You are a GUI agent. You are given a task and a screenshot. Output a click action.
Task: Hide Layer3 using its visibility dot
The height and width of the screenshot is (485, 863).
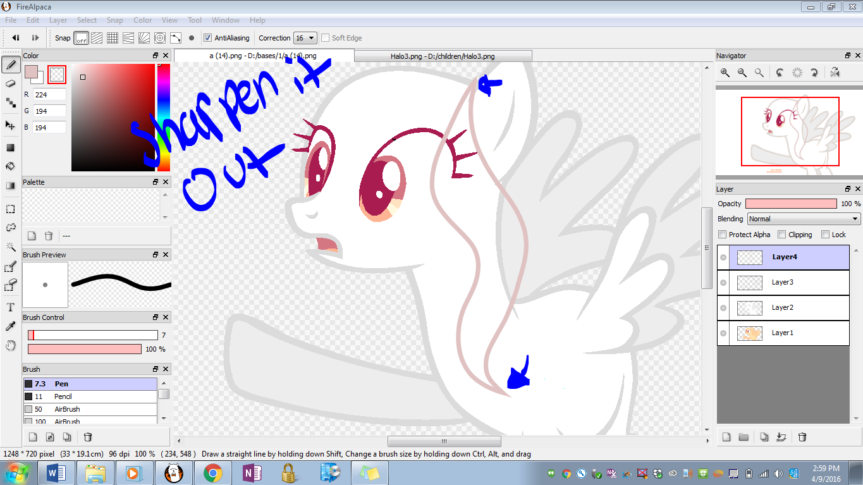tap(723, 283)
